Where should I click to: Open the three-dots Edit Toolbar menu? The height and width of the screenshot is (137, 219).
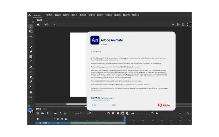coord(31,102)
